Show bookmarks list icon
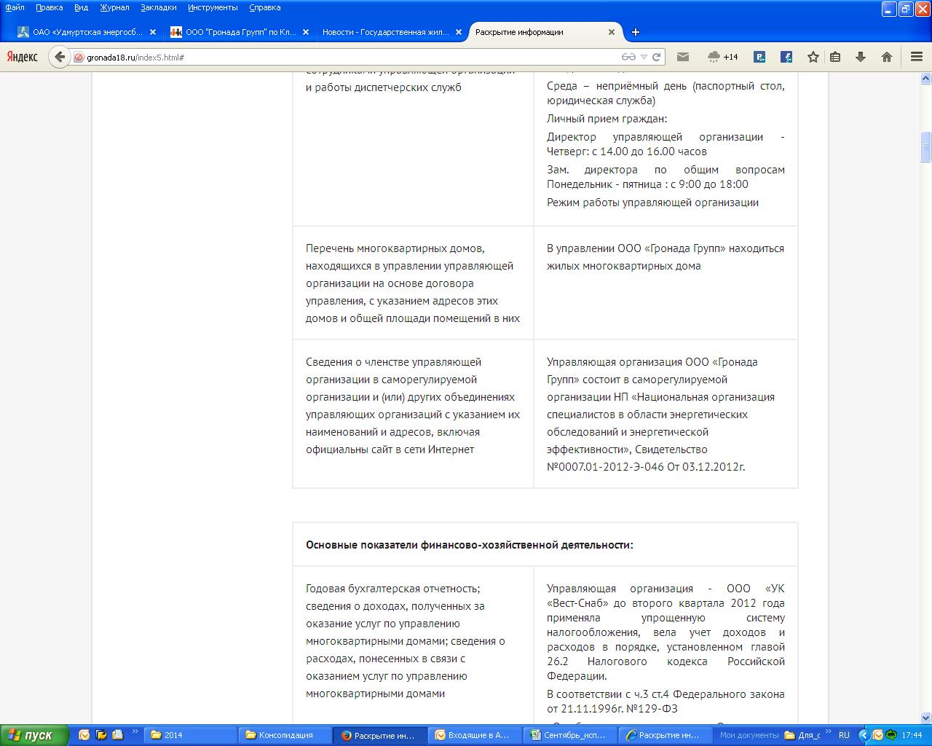The height and width of the screenshot is (746, 932). [835, 57]
